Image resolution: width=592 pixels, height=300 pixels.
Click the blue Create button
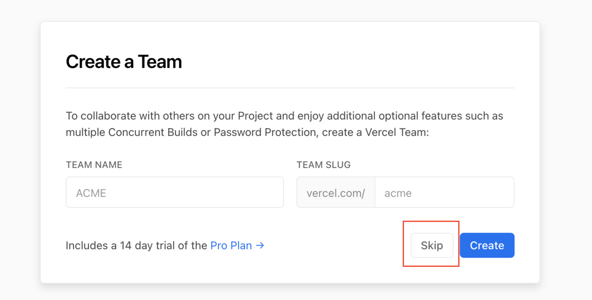point(487,245)
